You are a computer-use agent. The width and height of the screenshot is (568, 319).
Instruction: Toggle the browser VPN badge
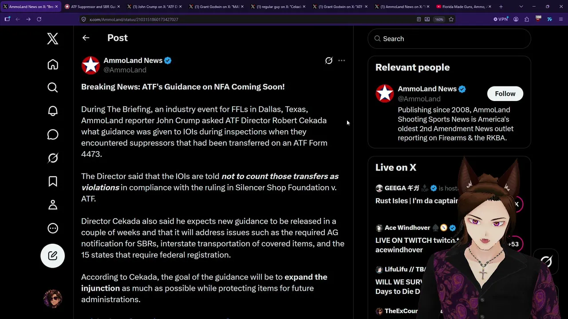(501, 19)
